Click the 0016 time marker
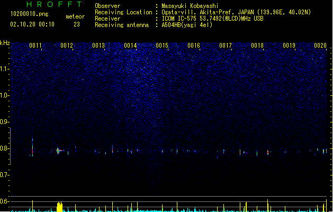The width and height of the screenshot is (333, 212). (x=194, y=46)
